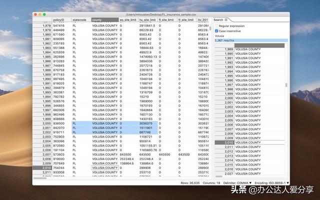Open the Encoding: ISO-8859-1 dropdown
This screenshot has height=200, width=320.
(x=271, y=183)
